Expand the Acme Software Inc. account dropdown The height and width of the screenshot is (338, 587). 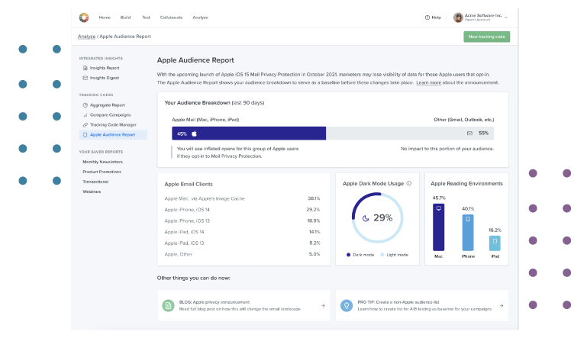[x=506, y=18]
